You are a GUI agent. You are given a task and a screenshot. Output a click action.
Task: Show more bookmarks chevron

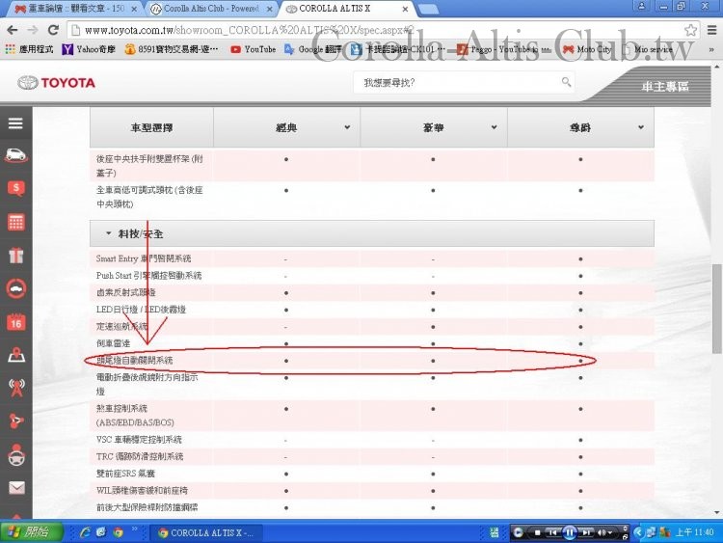(711, 49)
